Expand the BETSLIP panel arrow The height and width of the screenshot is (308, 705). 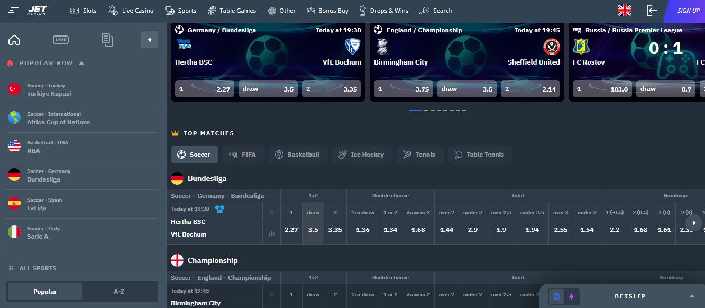point(691,296)
